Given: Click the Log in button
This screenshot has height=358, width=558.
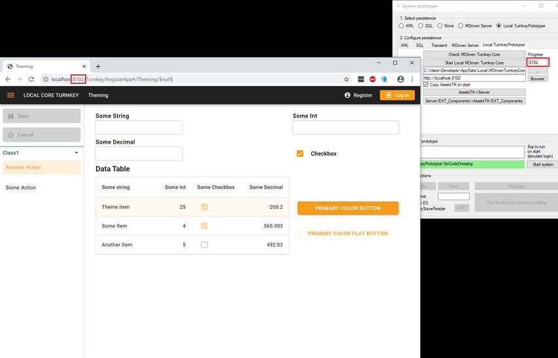Looking at the screenshot, I should [397, 95].
